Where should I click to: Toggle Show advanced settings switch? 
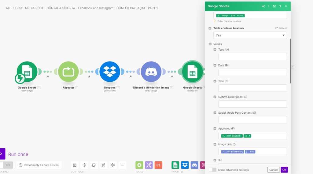[212, 170]
